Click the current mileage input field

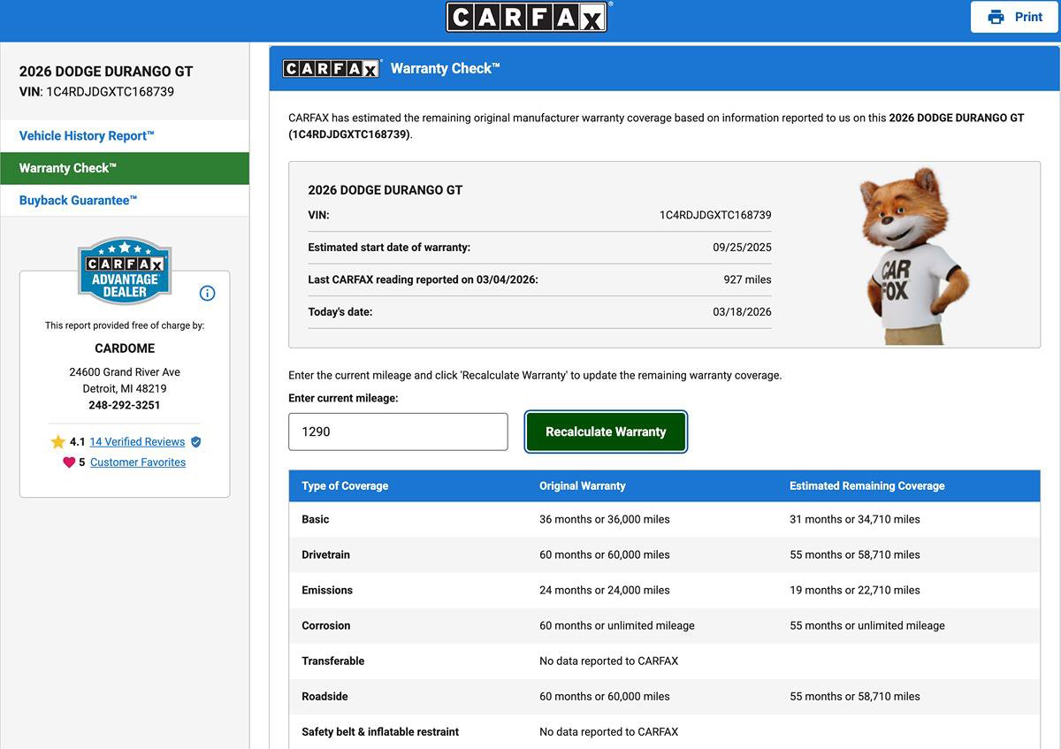398,432
